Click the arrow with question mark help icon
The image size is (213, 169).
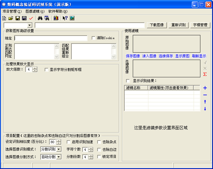(x=65, y=18)
